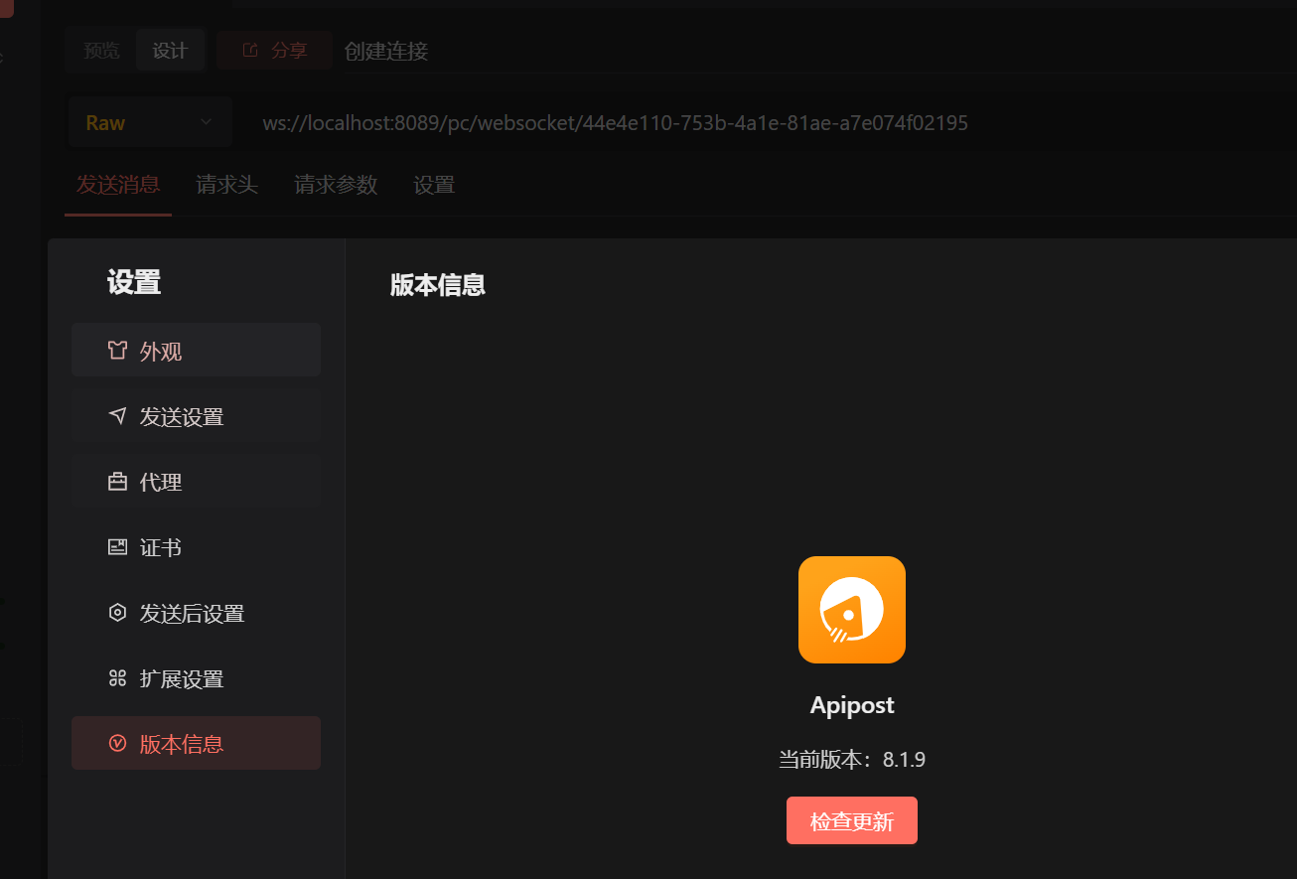Select the 版本信息 menu entry
Screen dimensions: 1297x879
(196, 743)
